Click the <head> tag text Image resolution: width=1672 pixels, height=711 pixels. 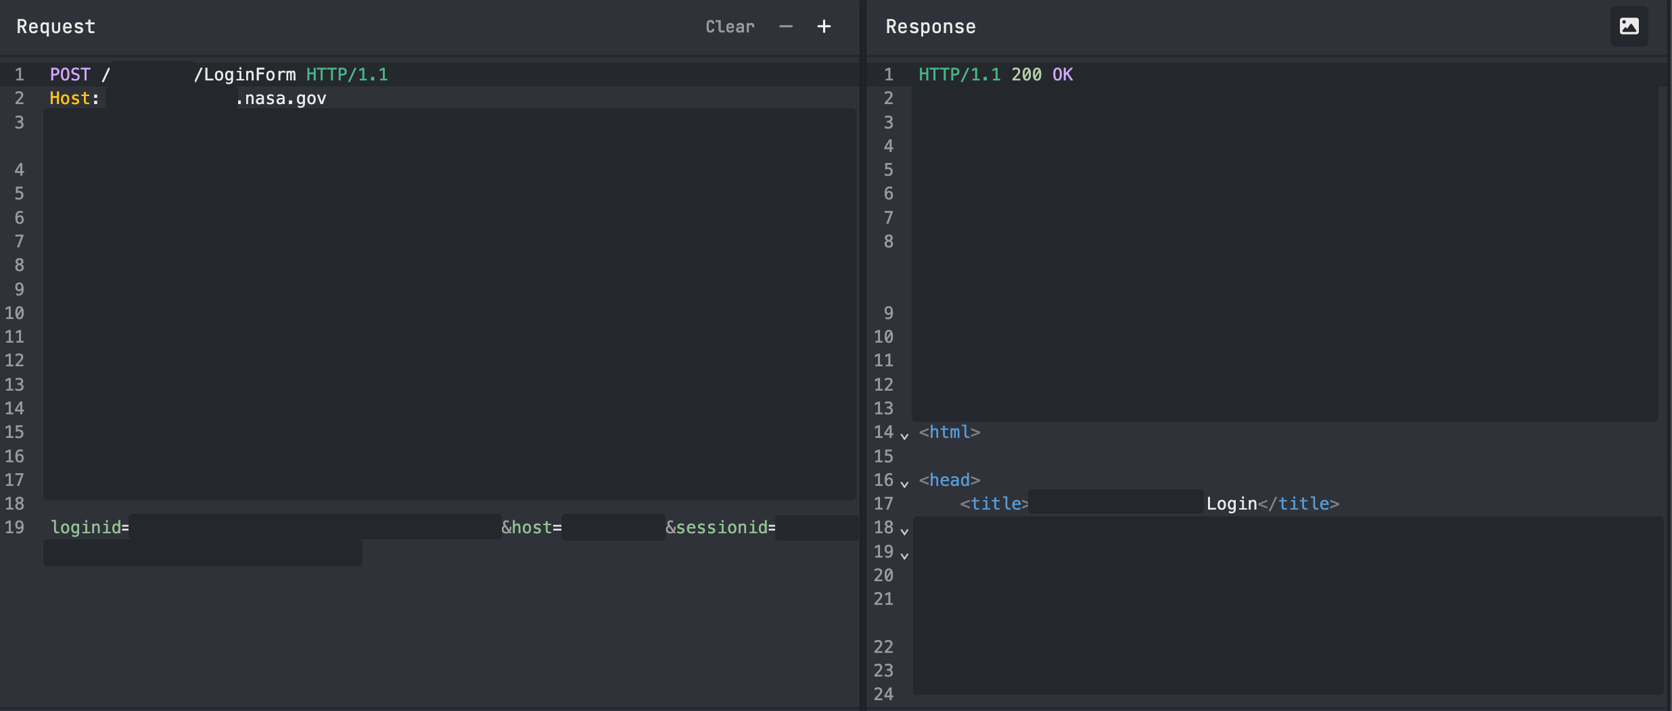click(950, 480)
